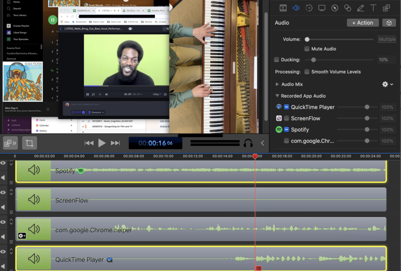
Task: Open the multi-canvas options button beside Crop
Action: pos(10,143)
